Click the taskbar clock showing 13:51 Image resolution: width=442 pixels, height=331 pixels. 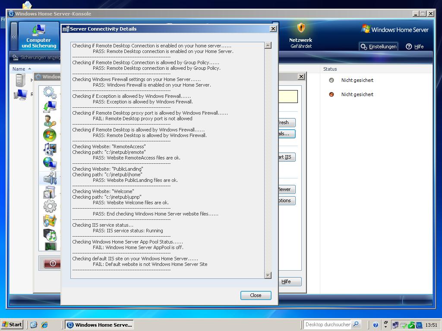(x=431, y=325)
